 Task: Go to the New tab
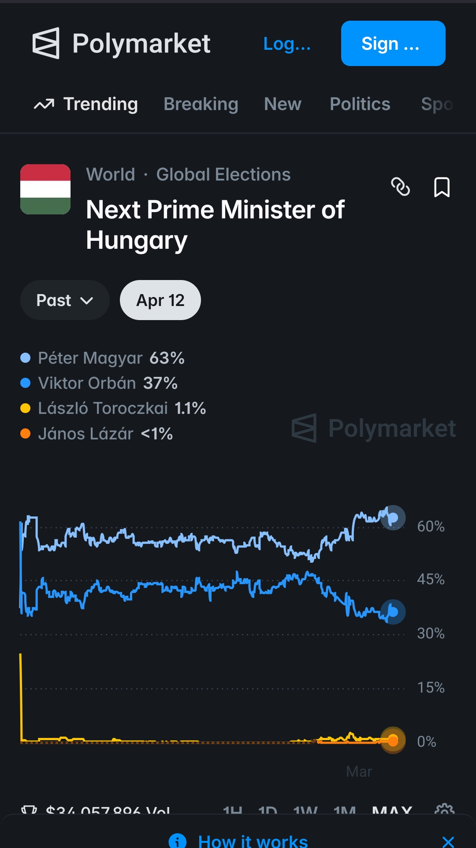(283, 104)
